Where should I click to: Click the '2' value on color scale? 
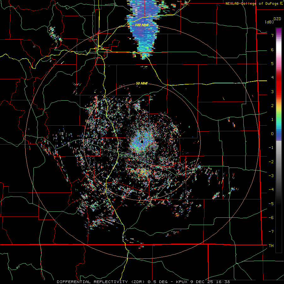coord(272,106)
